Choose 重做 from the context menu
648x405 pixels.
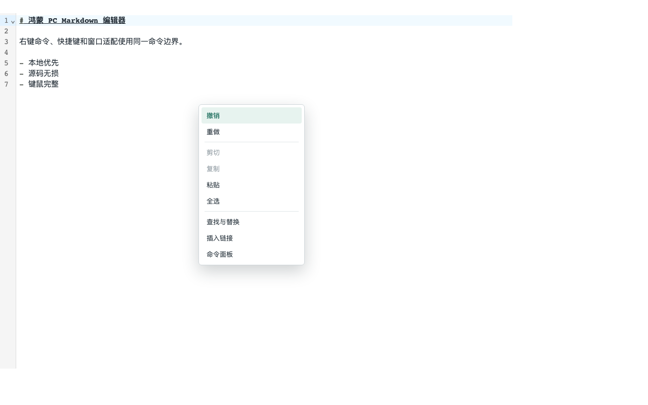pyautogui.click(x=252, y=132)
